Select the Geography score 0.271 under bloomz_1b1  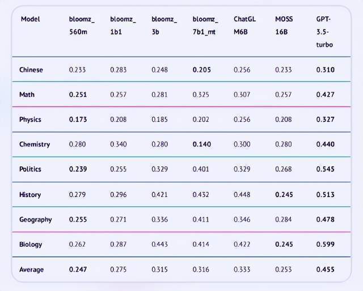click(x=118, y=220)
